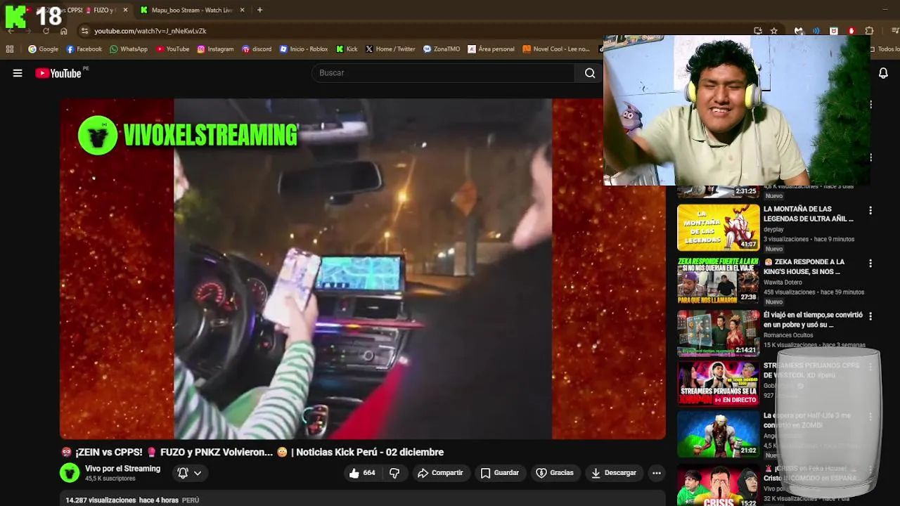The width and height of the screenshot is (900, 506).
Task: Click the main video player
Action: pyautogui.click(x=363, y=269)
